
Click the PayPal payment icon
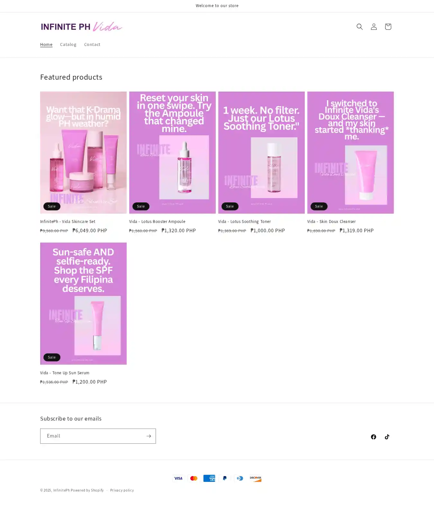tap(224, 478)
